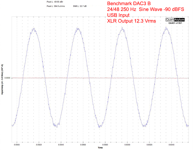The width and height of the screenshot is (193, 150).
Task: Click the Time x-axis label
Action: tap(100, 148)
